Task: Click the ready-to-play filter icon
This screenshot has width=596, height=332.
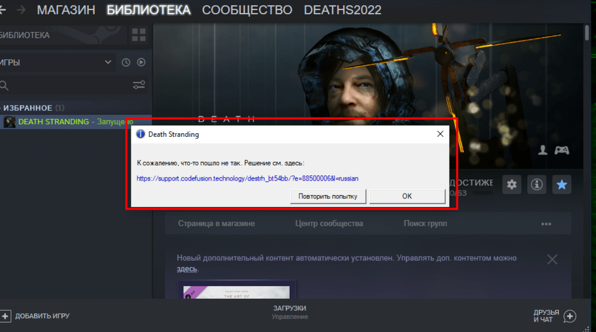Action: click(141, 62)
